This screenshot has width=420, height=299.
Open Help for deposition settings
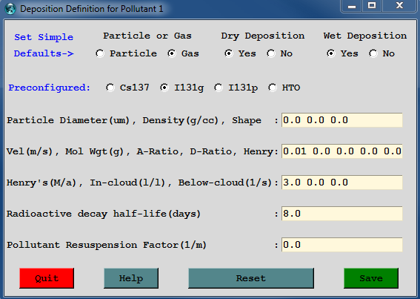[131, 278]
